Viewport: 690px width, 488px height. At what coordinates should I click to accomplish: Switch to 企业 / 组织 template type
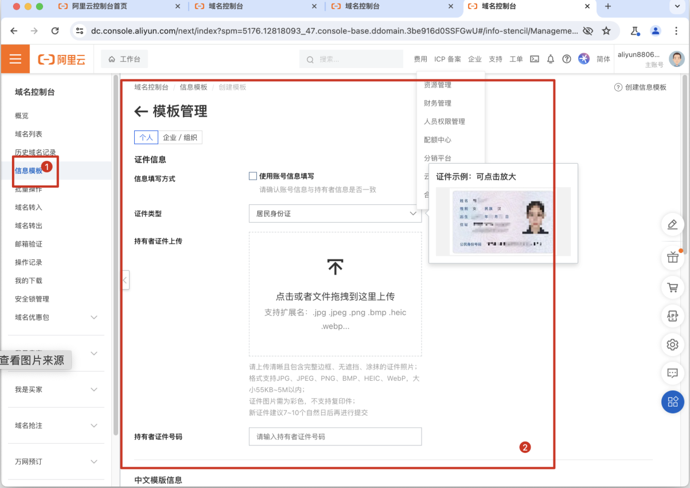pos(180,137)
